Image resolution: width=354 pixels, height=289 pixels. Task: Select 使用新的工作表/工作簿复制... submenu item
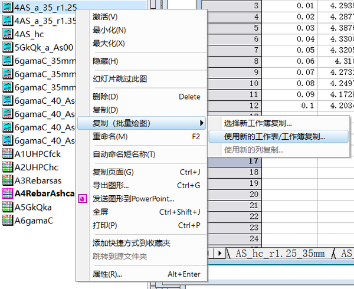tap(278, 136)
